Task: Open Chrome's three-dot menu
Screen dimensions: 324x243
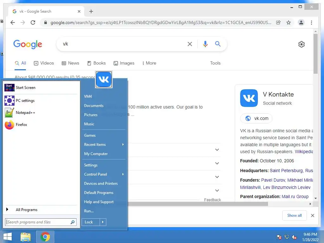Action: pos(311,22)
